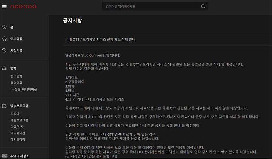Image resolution: width=272 pixels, height=159 pixels.
Task: Click the star icon for 인기영상
Action: [4, 39]
